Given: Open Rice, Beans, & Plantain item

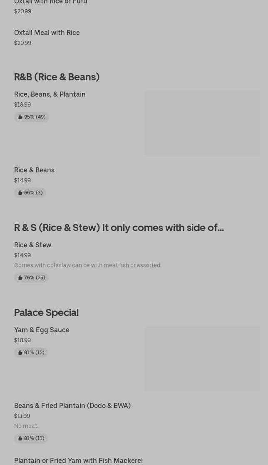Looking at the screenshot, I should pos(50,94).
